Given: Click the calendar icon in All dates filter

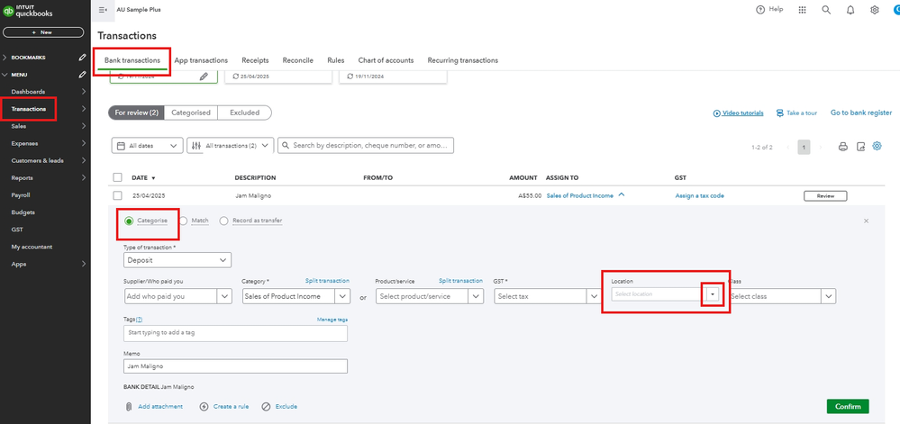Looking at the screenshot, I should [x=121, y=146].
